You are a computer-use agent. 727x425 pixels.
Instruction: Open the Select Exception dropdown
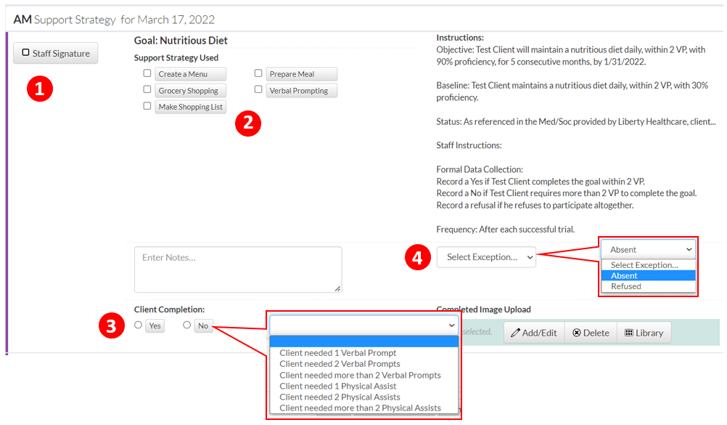coord(486,257)
